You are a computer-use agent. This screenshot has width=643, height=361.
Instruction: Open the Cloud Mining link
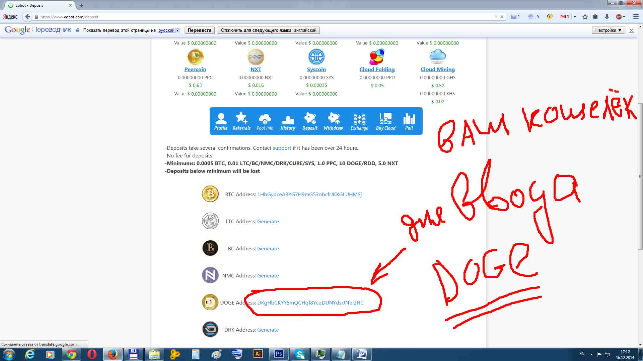tap(438, 69)
